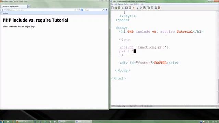Open the Emacs Options menu

[x=120, y=4]
